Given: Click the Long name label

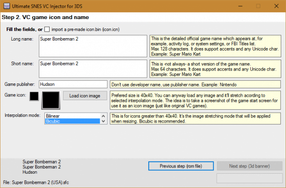Looking at the screenshot, I should (x=22, y=39).
